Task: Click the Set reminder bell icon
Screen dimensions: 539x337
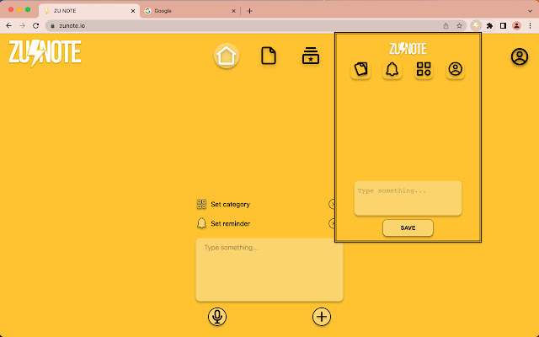Action: tap(201, 223)
